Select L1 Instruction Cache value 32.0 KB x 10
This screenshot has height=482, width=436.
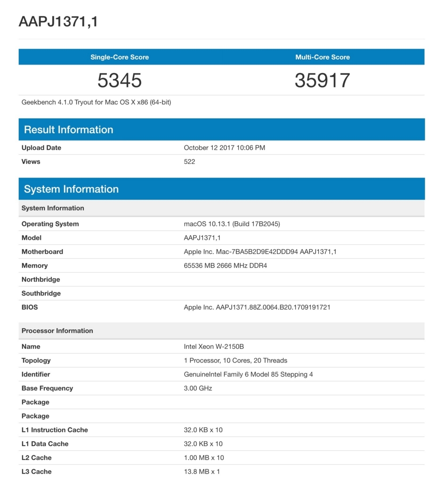(203, 430)
